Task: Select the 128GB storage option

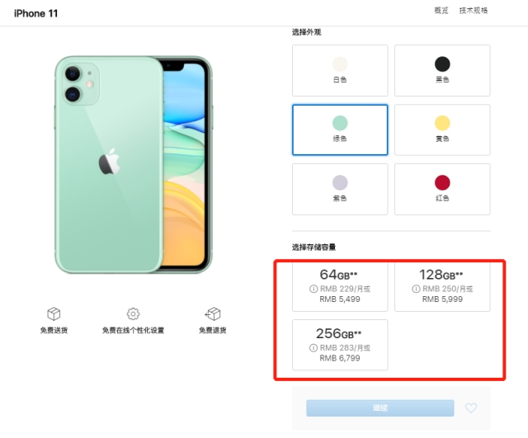Action: [x=442, y=287]
